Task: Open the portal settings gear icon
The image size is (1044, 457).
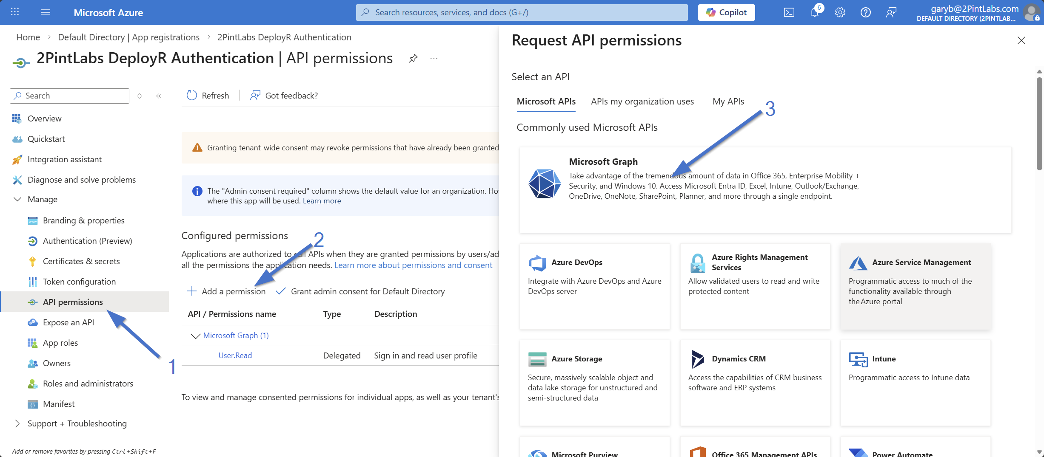Action: point(840,12)
